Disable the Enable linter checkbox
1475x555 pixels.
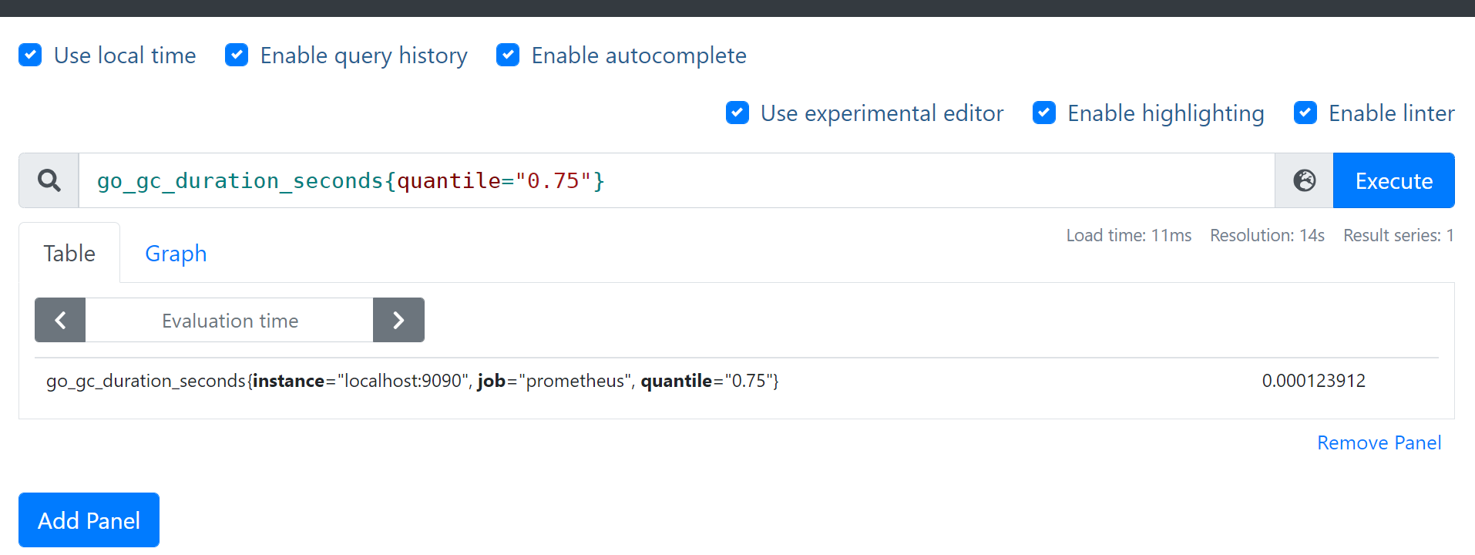[1305, 113]
